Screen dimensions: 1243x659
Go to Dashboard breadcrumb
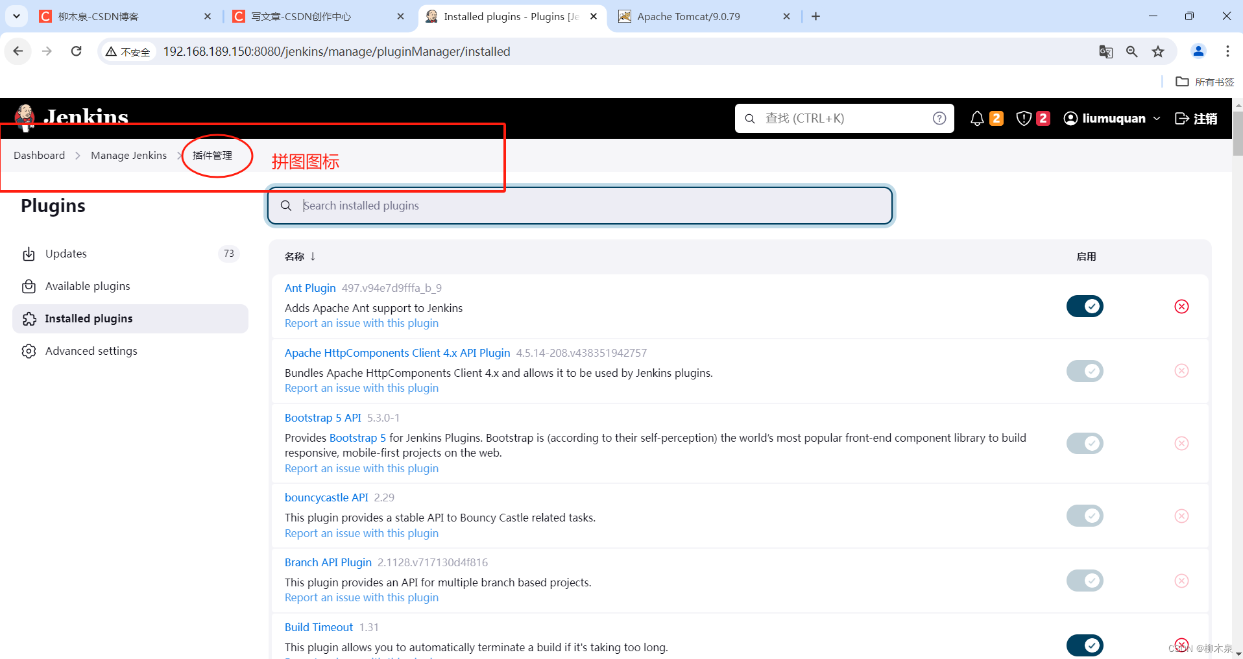[x=39, y=156]
